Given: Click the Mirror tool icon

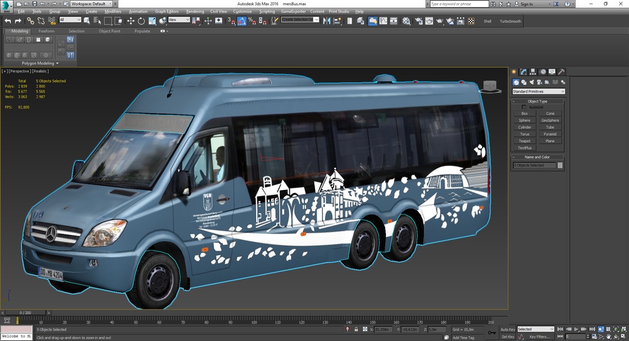Looking at the screenshot, I should 328,21.
